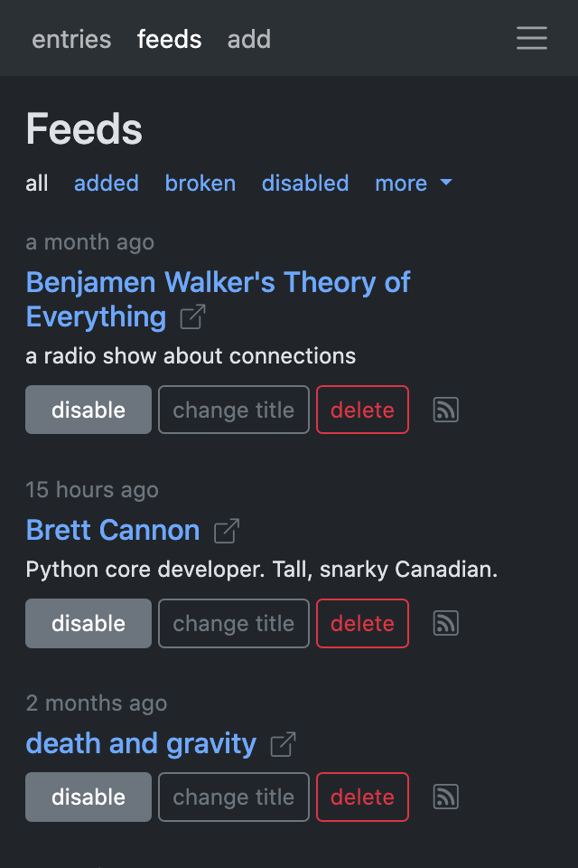The height and width of the screenshot is (868, 578).
Task: Select the feeds navigation tab
Action: point(169,39)
